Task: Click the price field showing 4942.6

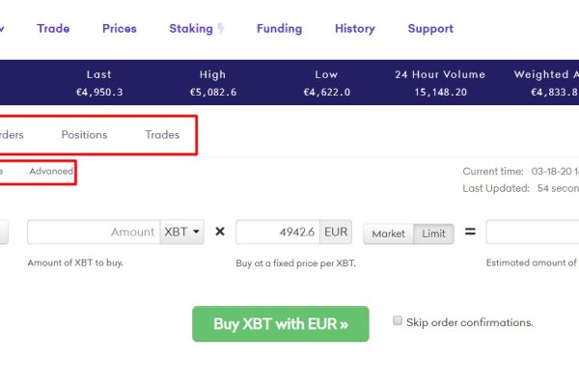Action: point(278,233)
